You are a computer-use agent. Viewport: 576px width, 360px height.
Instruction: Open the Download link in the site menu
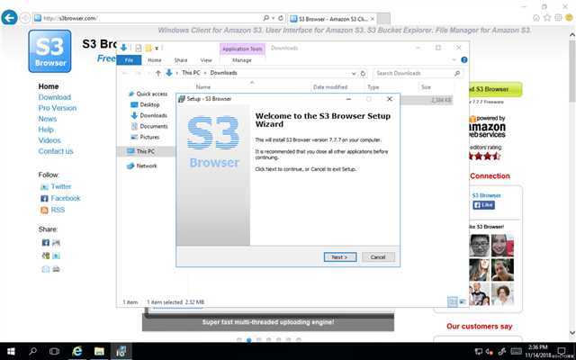tap(55, 97)
